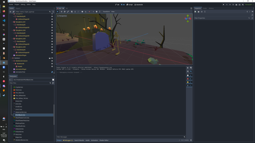Activate the Scale Mode tool
The height and width of the screenshot is (143, 255).
tap(68, 12)
